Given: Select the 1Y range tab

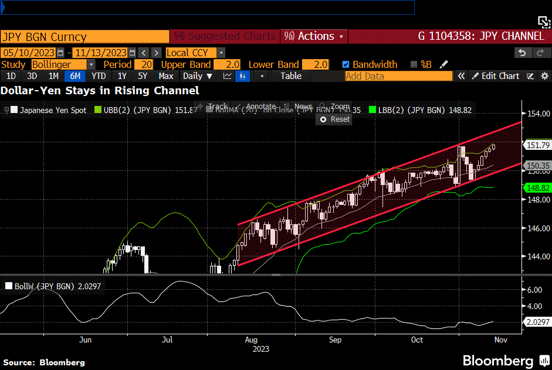Looking at the screenshot, I should 122,76.
